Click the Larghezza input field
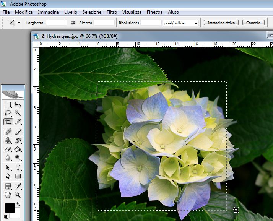 pos(57,23)
